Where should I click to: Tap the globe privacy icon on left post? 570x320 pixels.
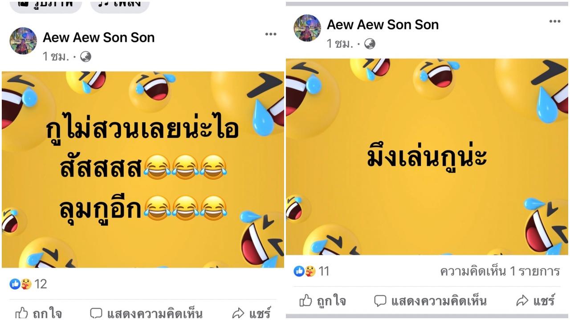(85, 56)
